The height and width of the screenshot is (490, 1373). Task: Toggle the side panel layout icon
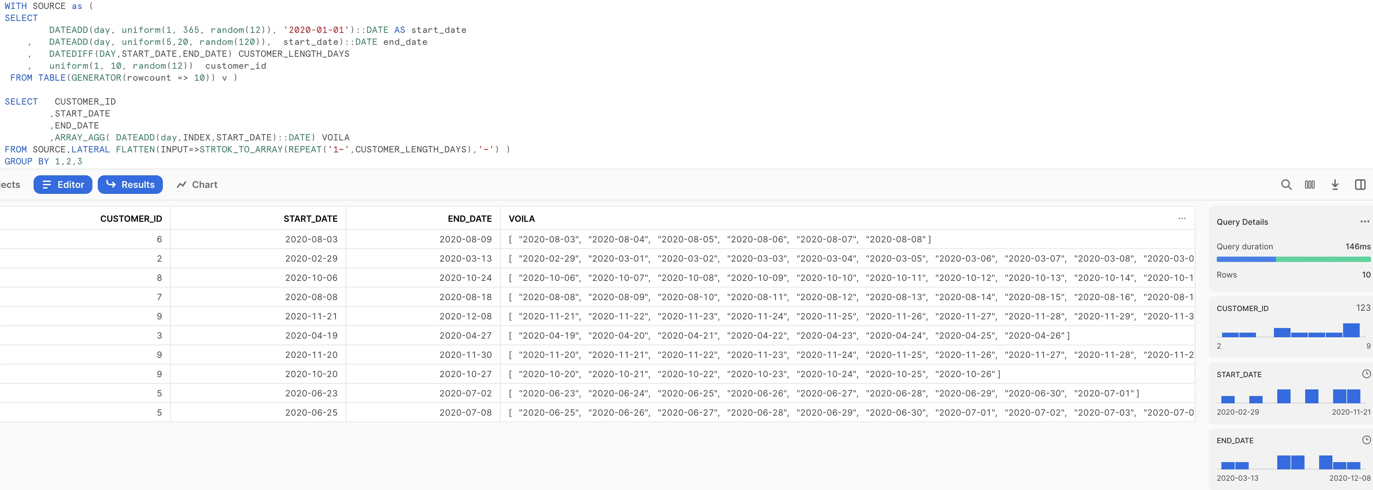point(1360,185)
